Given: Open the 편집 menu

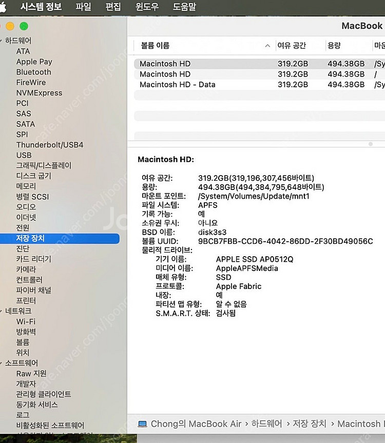Looking at the screenshot, I should (113, 7).
